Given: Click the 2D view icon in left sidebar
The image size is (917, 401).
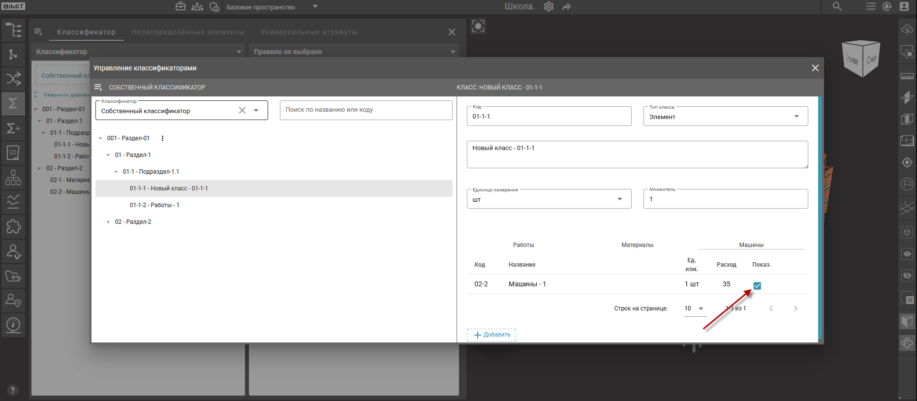Looking at the screenshot, I should tap(13, 153).
